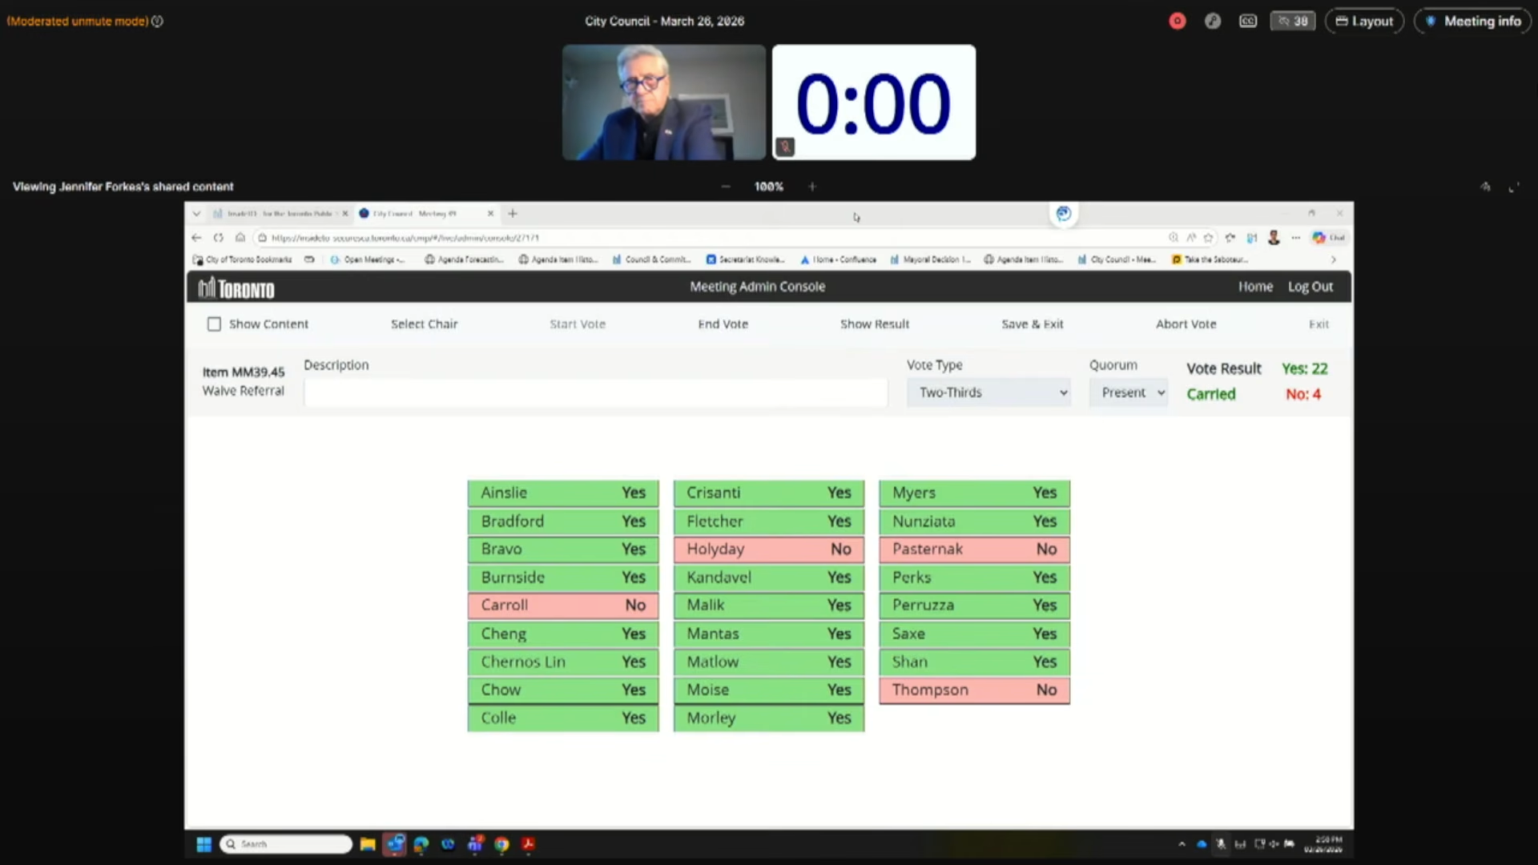Open the browser profile avatar icon
Image resolution: width=1538 pixels, height=865 pixels.
(1274, 238)
